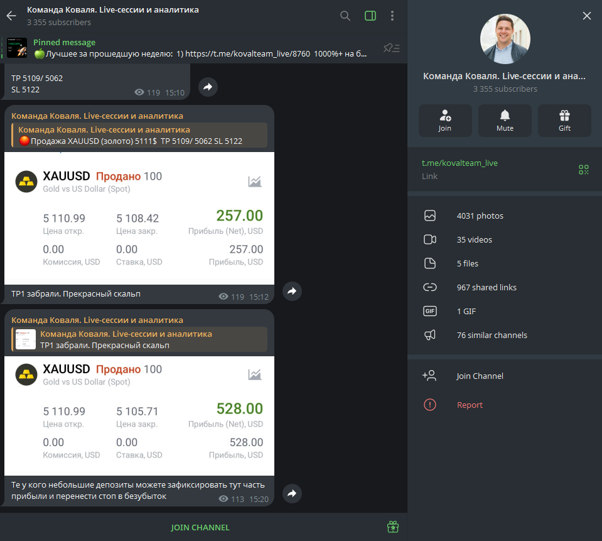Open the pinned messages list icon
Viewport: 602px width, 541px height.
point(392,48)
